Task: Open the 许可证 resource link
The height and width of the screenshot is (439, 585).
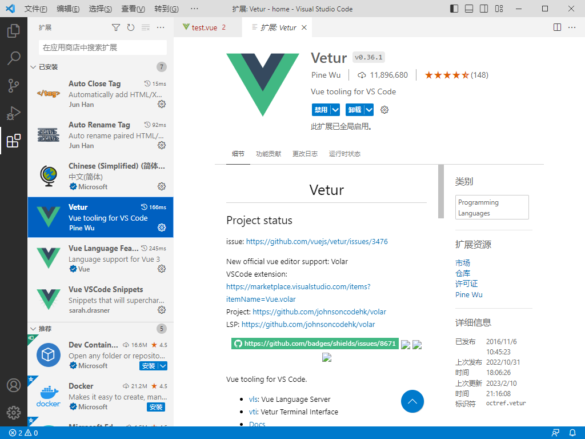Action: tap(466, 284)
